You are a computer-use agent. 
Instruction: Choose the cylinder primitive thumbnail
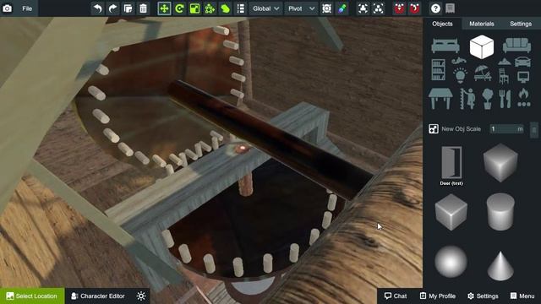click(500, 212)
